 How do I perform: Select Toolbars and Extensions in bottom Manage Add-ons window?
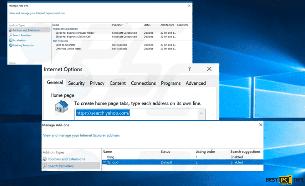pyautogui.click(x=66, y=159)
